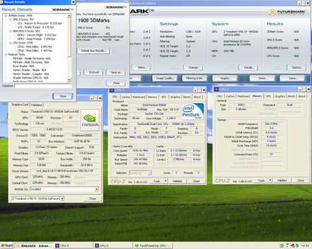Click Options button under 3DMark06 Results
Image resolution: width=312 pixels, height=249 pixels.
pyautogui.click(x=297, y=67)
